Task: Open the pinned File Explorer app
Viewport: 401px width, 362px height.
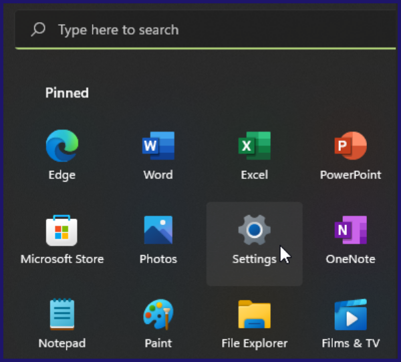Action: [254, 324]
